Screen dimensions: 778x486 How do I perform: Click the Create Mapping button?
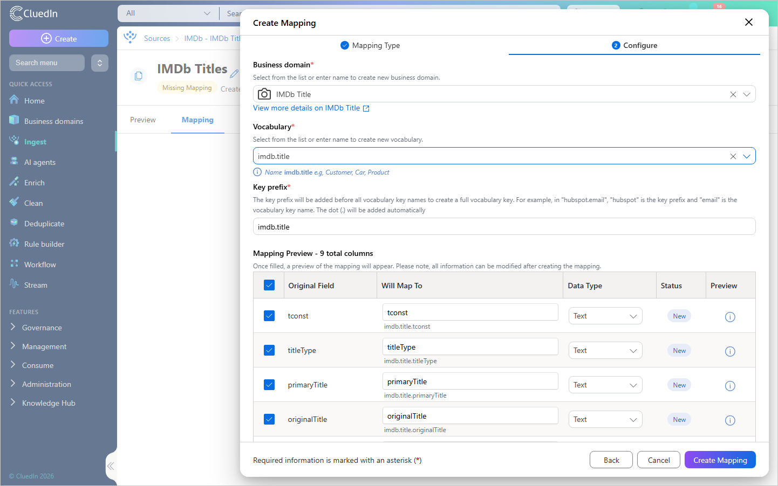[x=720, y=460]
